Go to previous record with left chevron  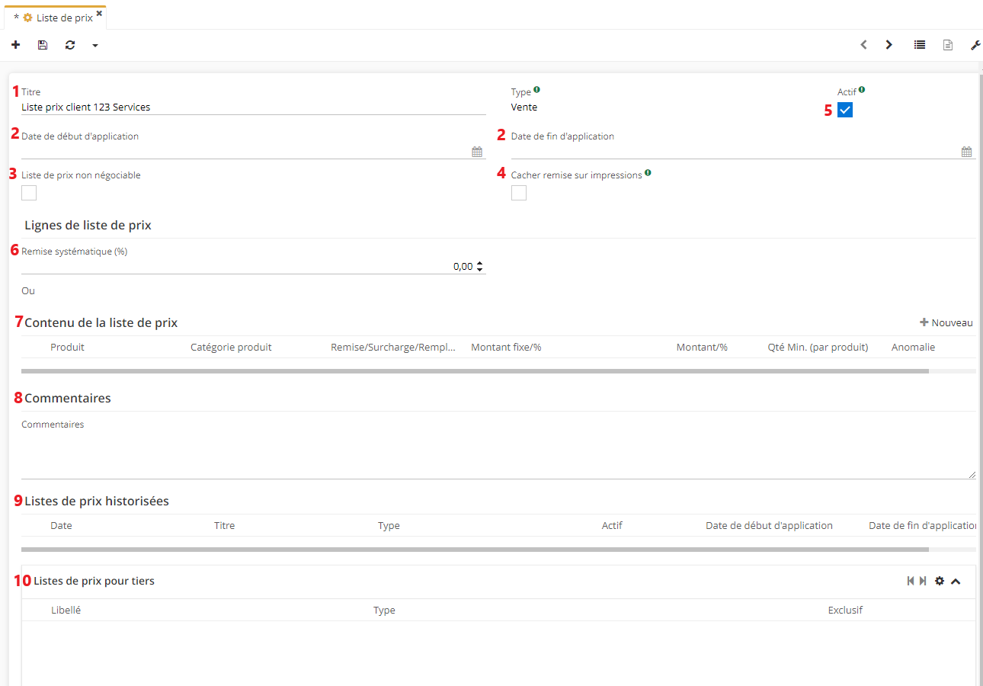click(x=863, y=45)
